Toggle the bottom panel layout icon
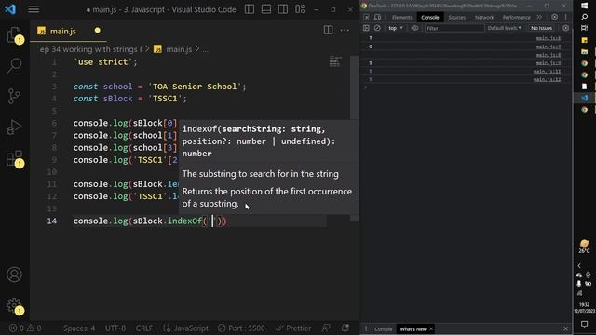This screenshot has width=596, height=335. (x=266, y=9)
